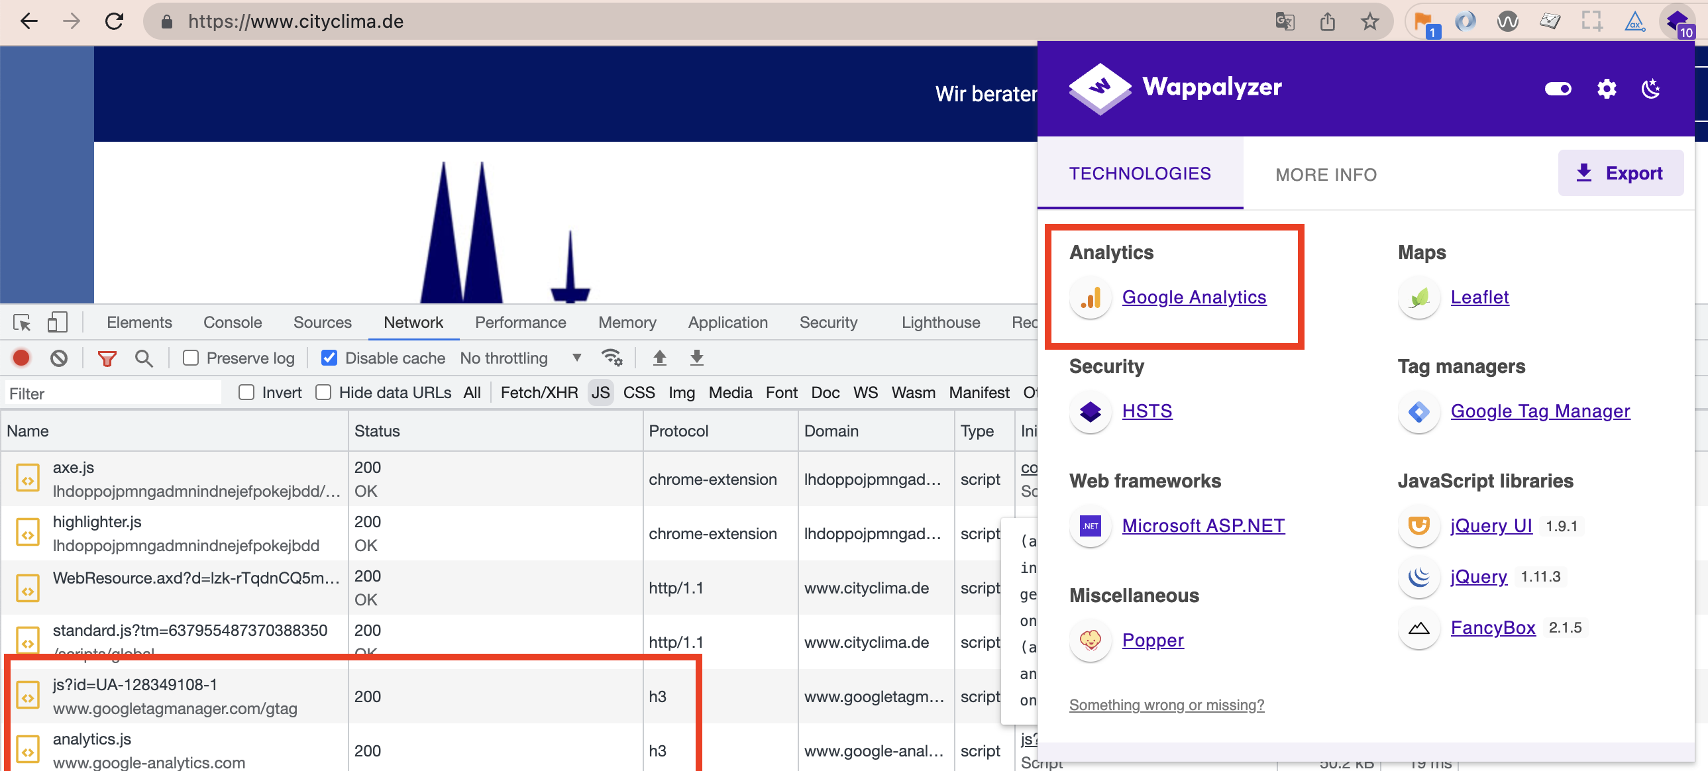Open Wappalyzer settings gear
Viewport: 1708px width, 771px height.
[1606, 88]
